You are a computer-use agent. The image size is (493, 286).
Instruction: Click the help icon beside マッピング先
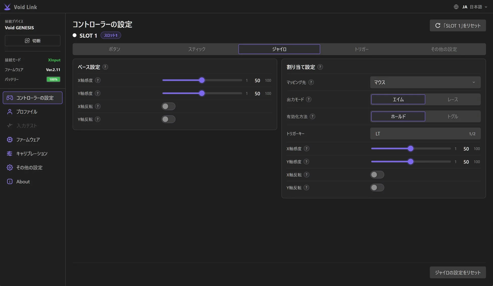[x=311, y=82]
